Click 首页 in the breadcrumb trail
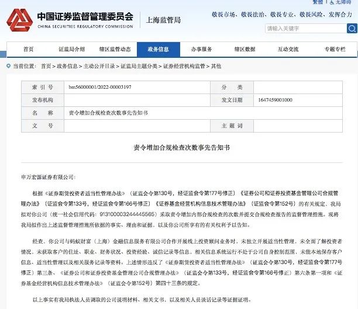Image resolution: width=358 pixels, height=309 pixels. pos(46,66)
